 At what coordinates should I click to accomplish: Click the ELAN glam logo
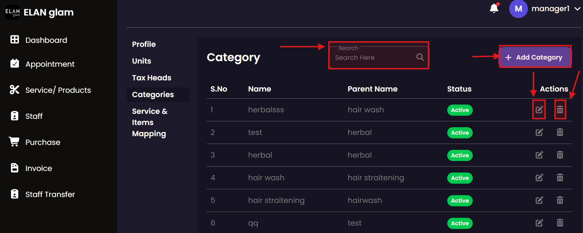(12, 12)
